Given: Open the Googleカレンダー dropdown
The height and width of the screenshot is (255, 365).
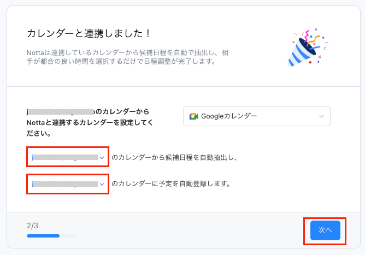Looking at the screenshot, I should 256,116.
